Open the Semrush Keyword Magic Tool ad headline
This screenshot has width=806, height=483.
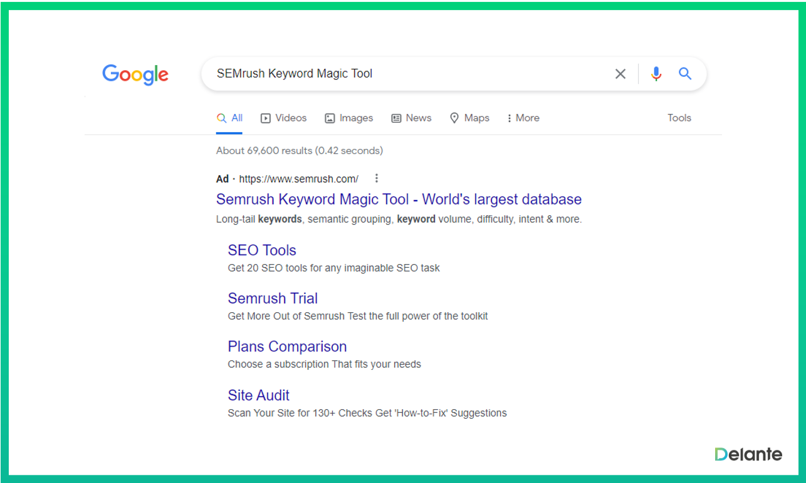click(399, 200)
